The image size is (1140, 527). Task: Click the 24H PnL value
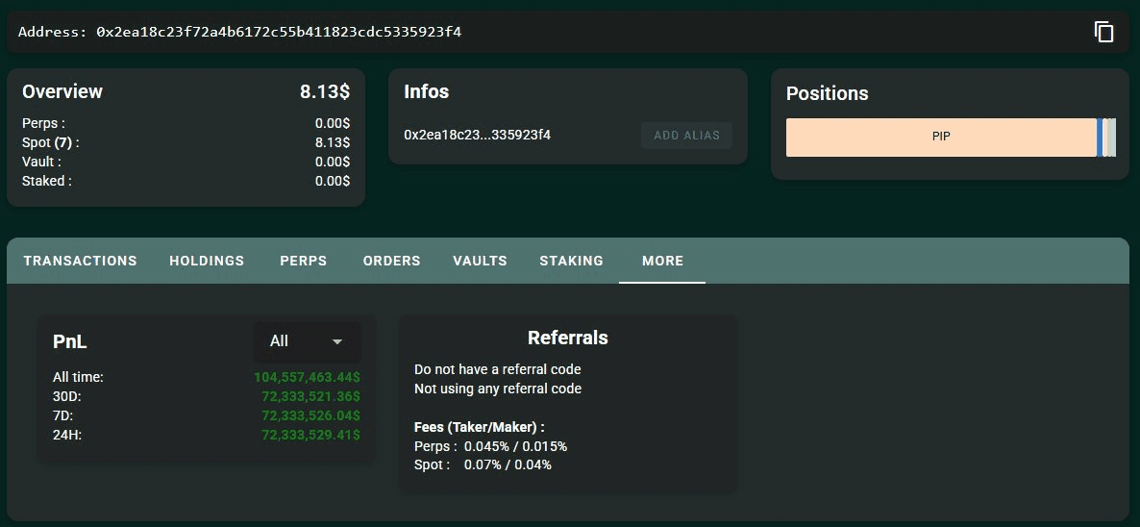click(310, 435)
